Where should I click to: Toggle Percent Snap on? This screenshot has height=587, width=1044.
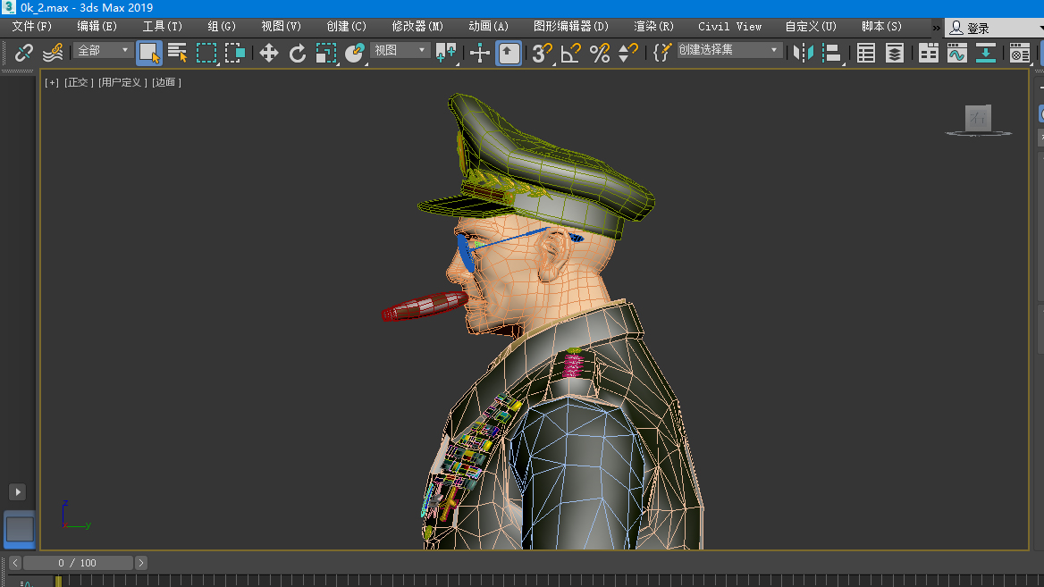tap(600, 53)
